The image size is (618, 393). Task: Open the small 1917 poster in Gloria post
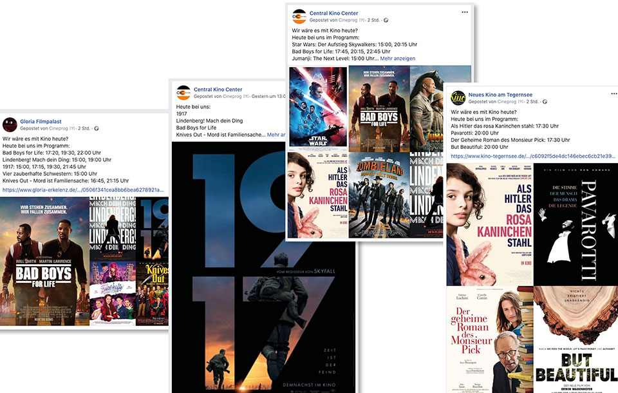(152, 229)
